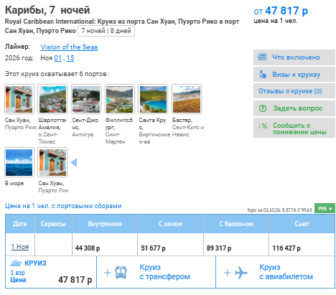Click the bus transfer icon

(121, 273)
